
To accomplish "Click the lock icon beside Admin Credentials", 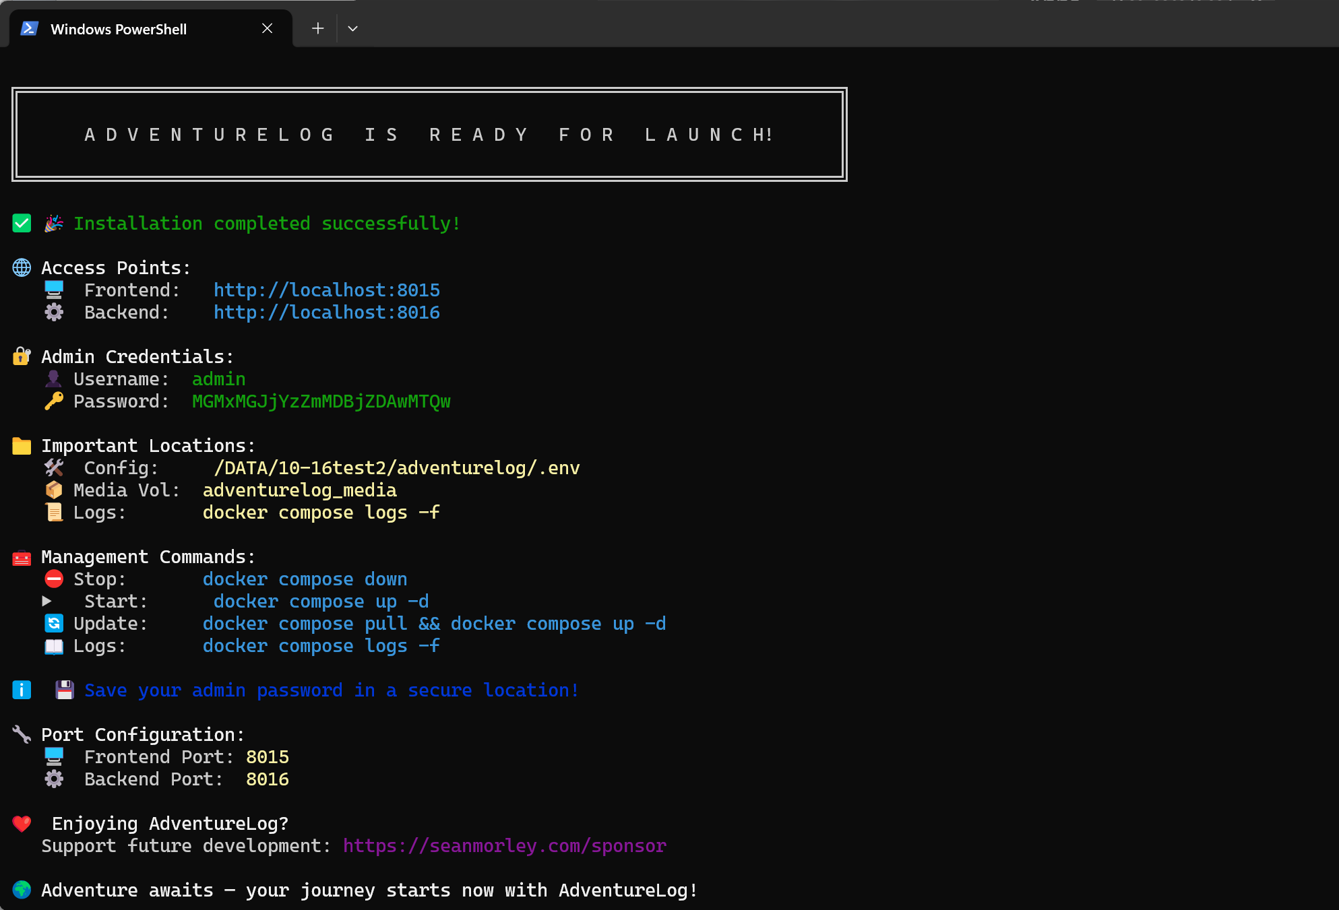I will point(22,356).
